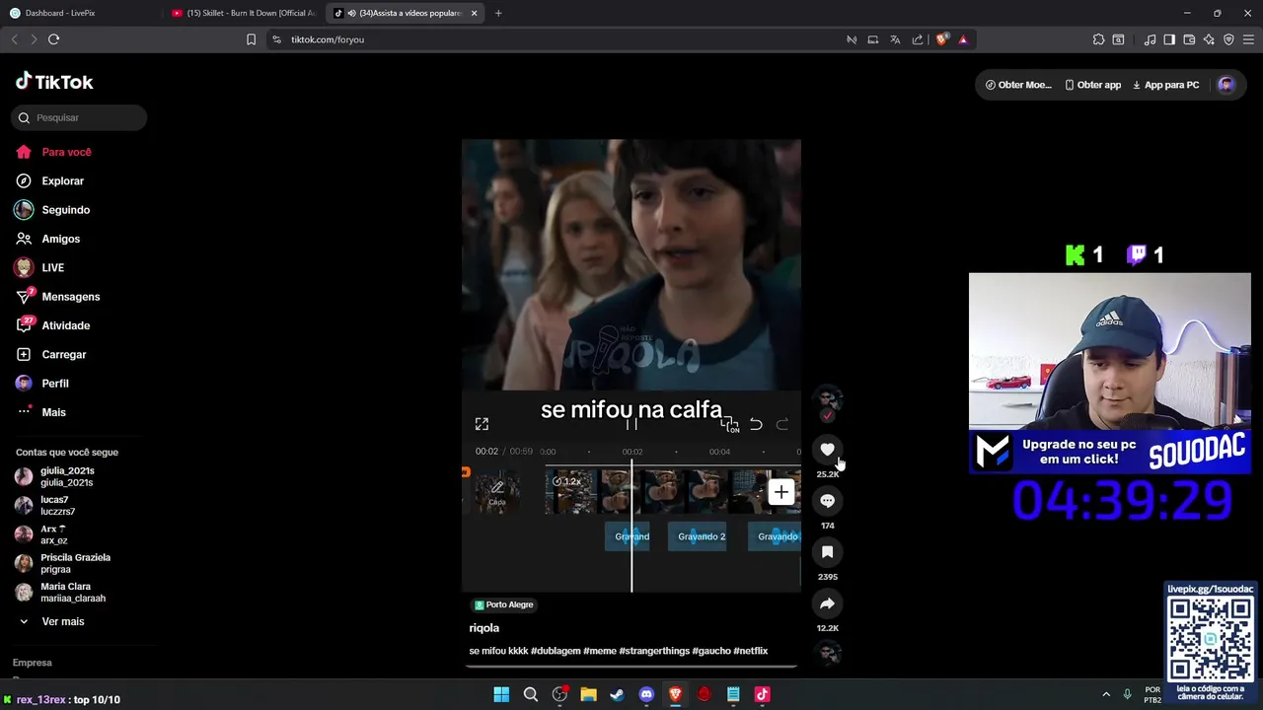Click the #dublagem hashtag

[556, 651]
